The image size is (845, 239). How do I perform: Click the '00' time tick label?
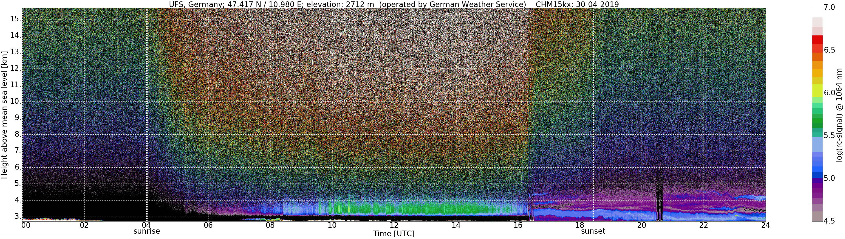(26, 225)
